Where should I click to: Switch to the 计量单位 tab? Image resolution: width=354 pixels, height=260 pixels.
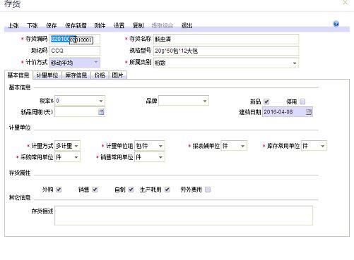coord(47,75)
